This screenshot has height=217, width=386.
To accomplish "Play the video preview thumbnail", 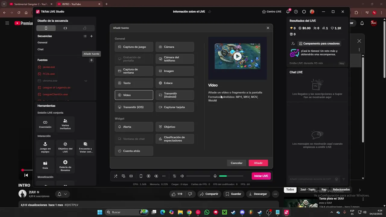I will tap(238, 56).
